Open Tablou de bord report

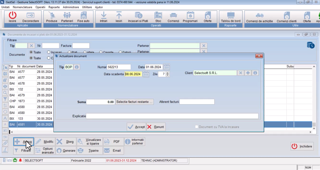[x=231, y=17]
